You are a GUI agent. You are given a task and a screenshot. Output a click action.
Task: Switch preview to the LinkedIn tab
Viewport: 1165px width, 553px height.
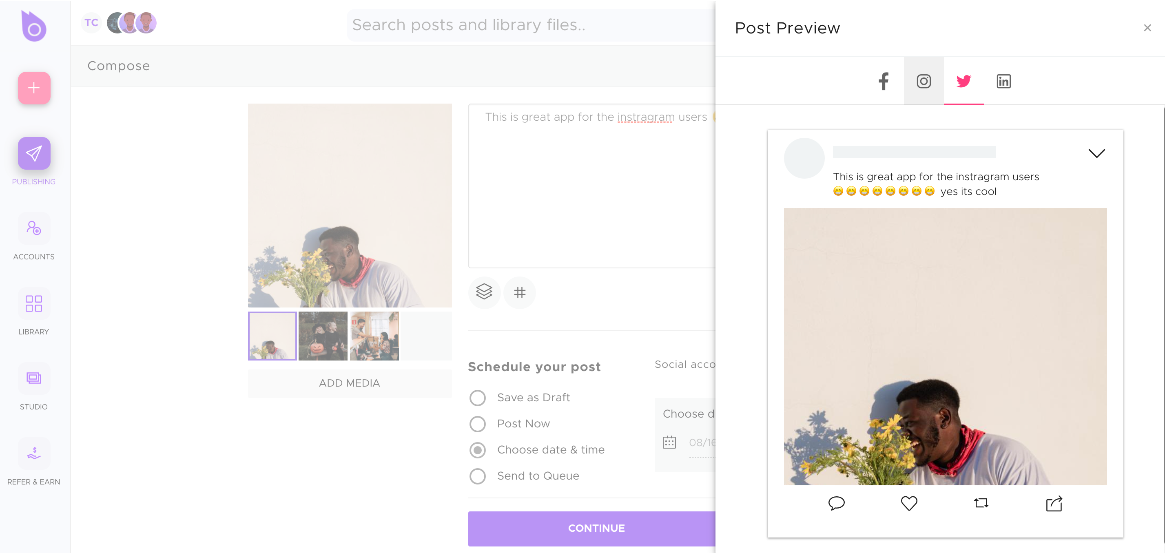[1004, 82]
